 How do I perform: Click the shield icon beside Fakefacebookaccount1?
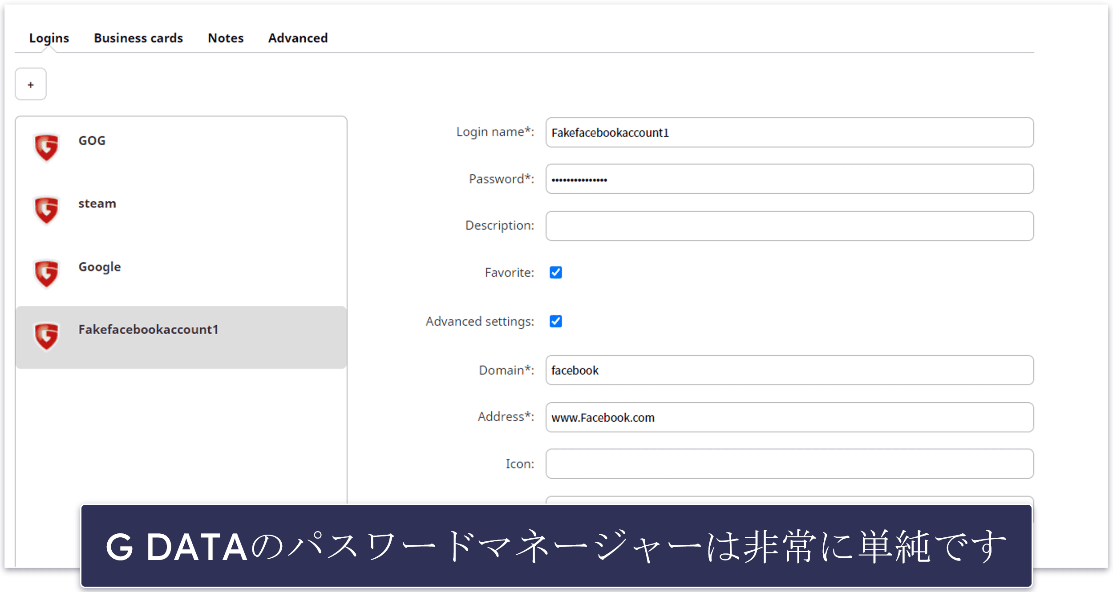coord(46,336)
